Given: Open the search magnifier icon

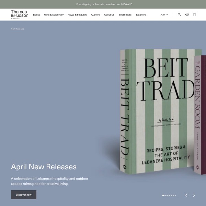Looking at the screenshot, I should tap(179, 14).
